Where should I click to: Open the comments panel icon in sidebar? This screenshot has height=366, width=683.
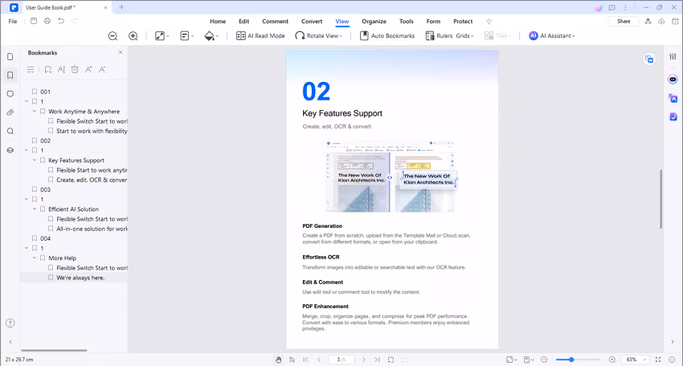click(x=10, y=94)
